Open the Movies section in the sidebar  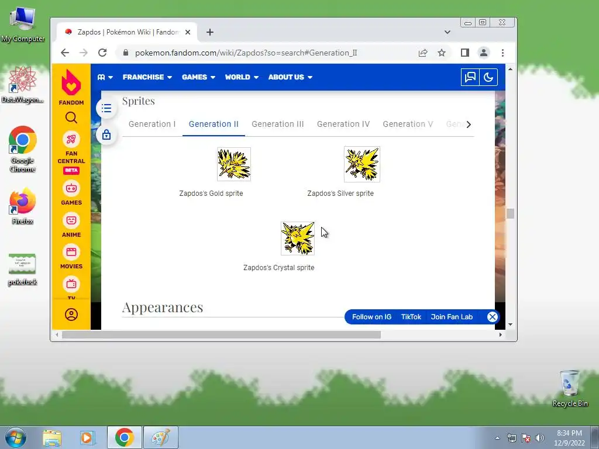tap(71, 257)
